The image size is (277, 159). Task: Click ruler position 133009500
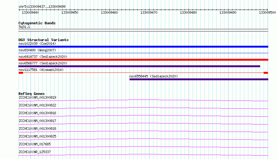tap(267, 12)
